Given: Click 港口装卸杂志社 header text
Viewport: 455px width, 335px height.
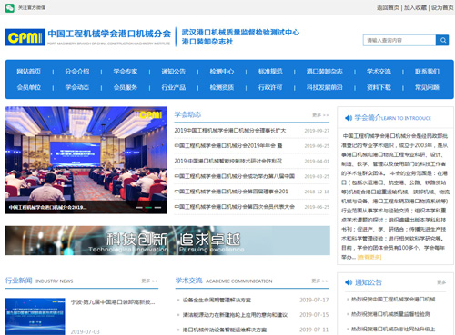Looking at the screenshot, I should 207,42.
